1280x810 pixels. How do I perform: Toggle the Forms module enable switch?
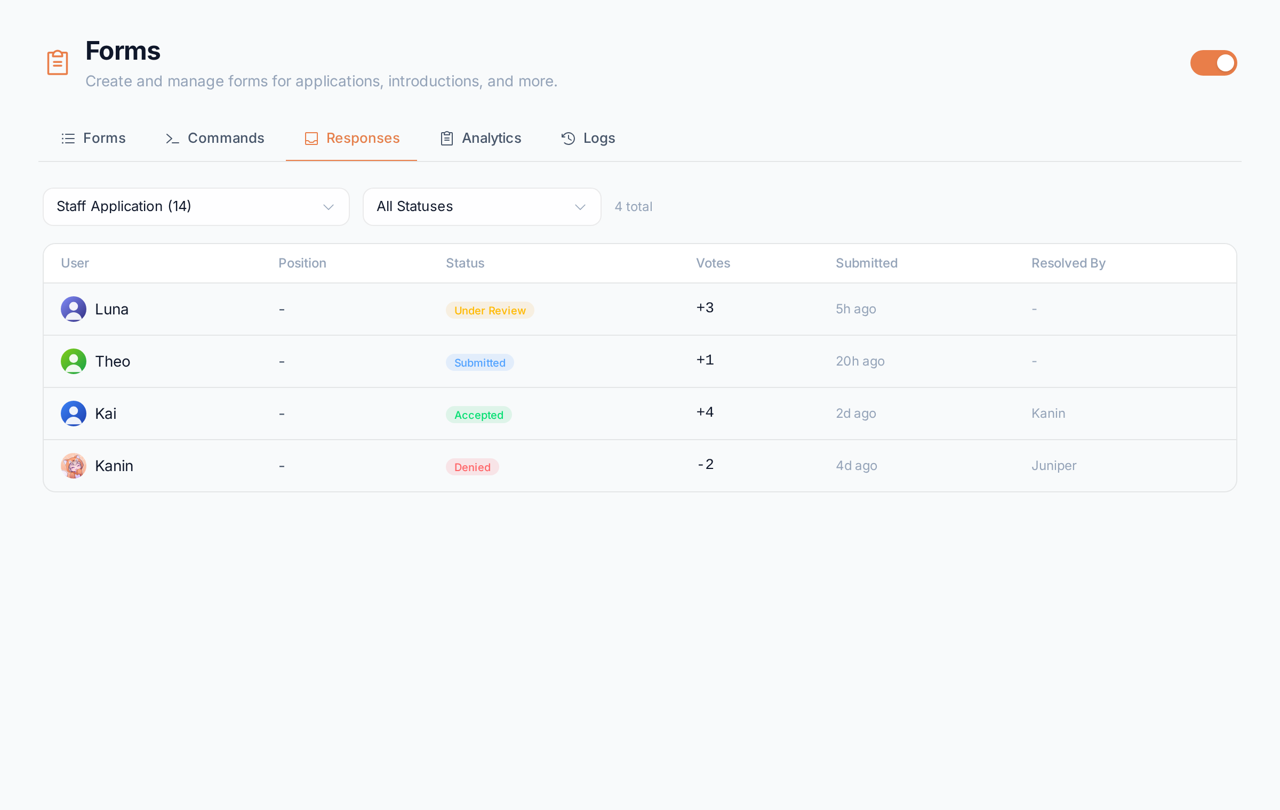click(1213, 63)
